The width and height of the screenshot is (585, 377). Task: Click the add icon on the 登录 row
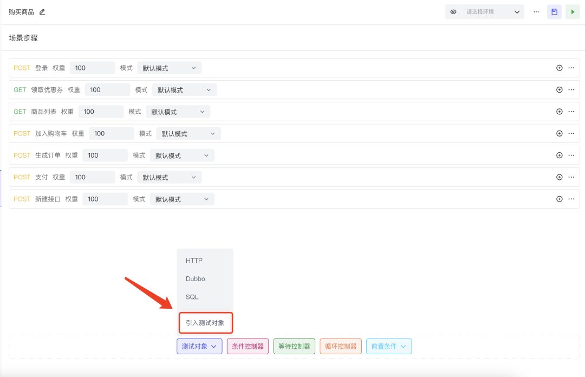559,68
